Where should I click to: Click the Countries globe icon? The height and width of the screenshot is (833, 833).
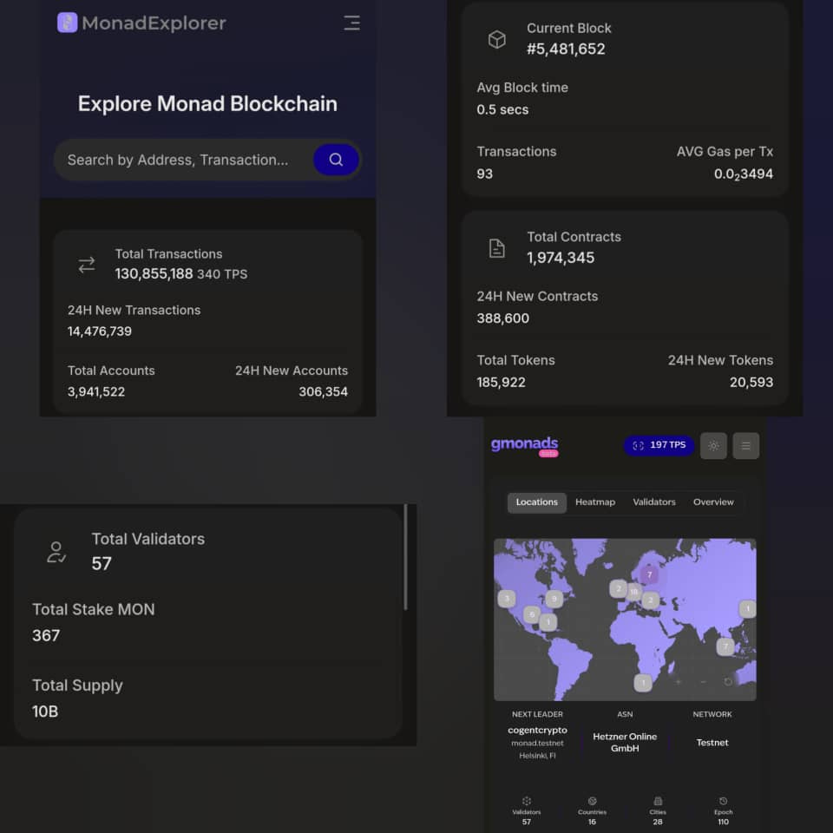click(x=592, y=801)
